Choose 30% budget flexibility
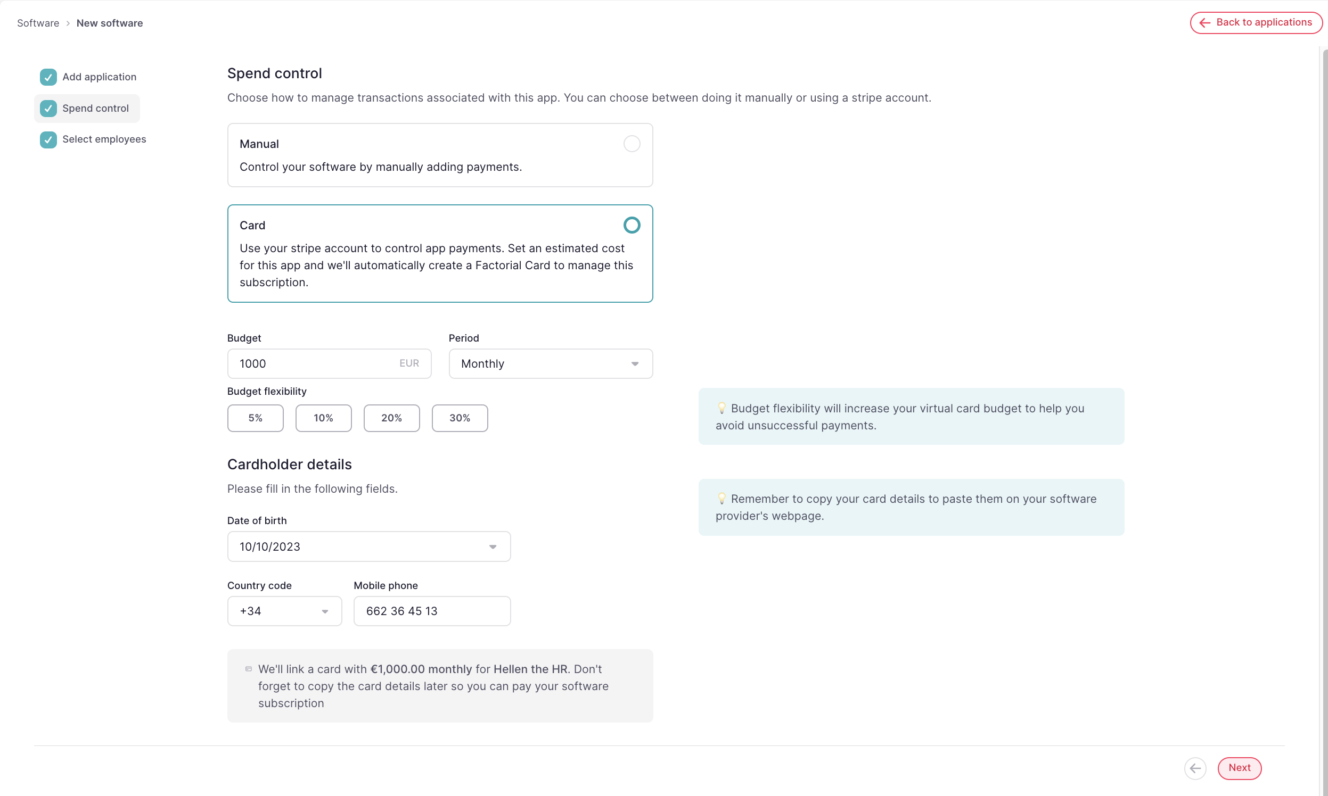Viewport: 1328px width, 796px height. click(x=460, y=418)
